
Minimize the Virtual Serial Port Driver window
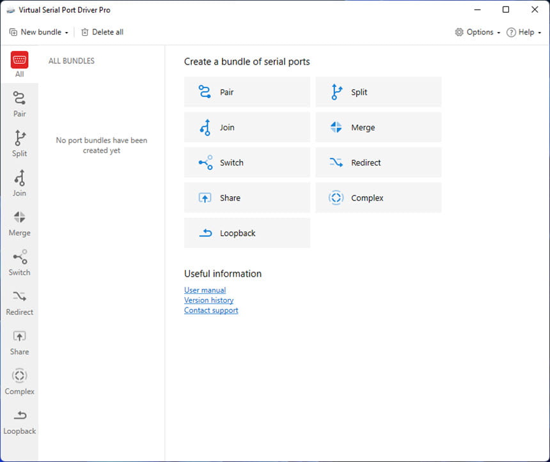[477, 10]
